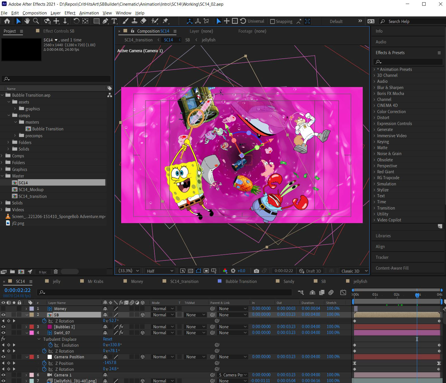Open the Graph Editor icon
The image size is (446, 383).
tap(343, 293)
